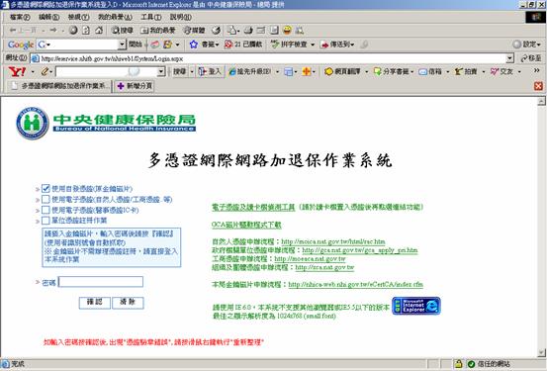Click the 確認 button below password

95,303
